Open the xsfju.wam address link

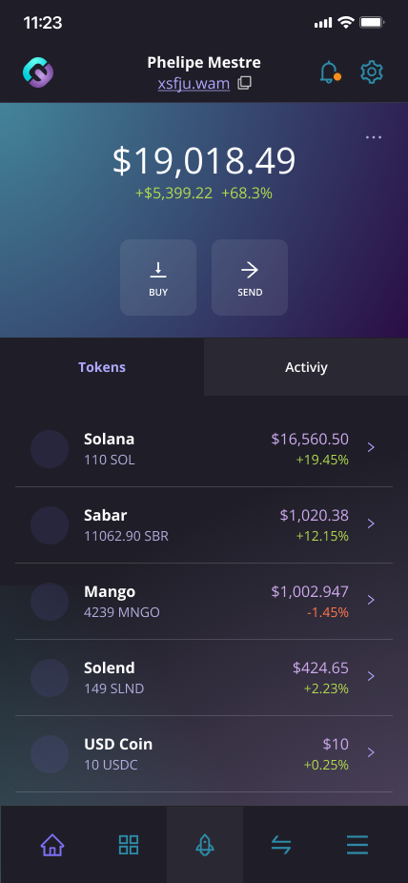point(194,84)
